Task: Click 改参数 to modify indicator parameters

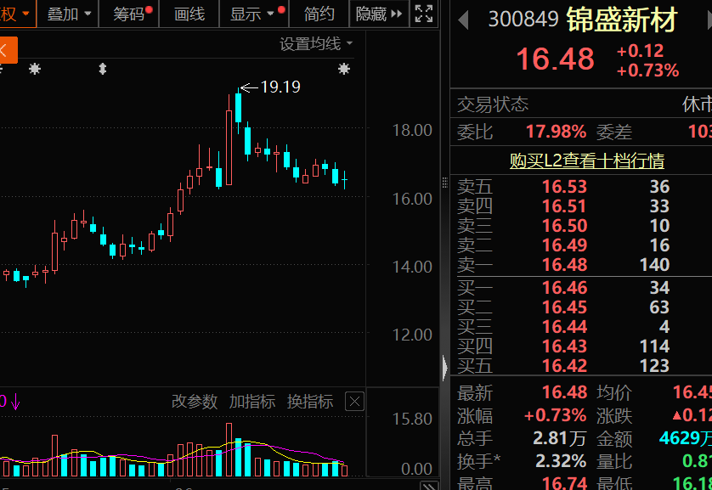Action: coord(195,402)
